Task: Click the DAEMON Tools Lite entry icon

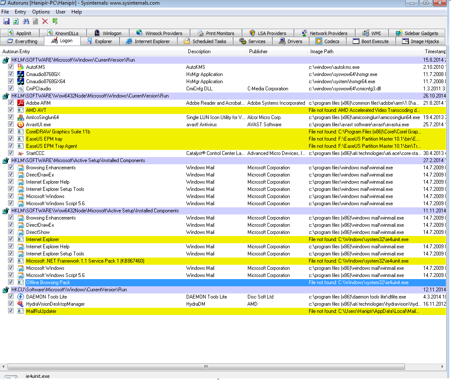Action: (x=21, y=297)
